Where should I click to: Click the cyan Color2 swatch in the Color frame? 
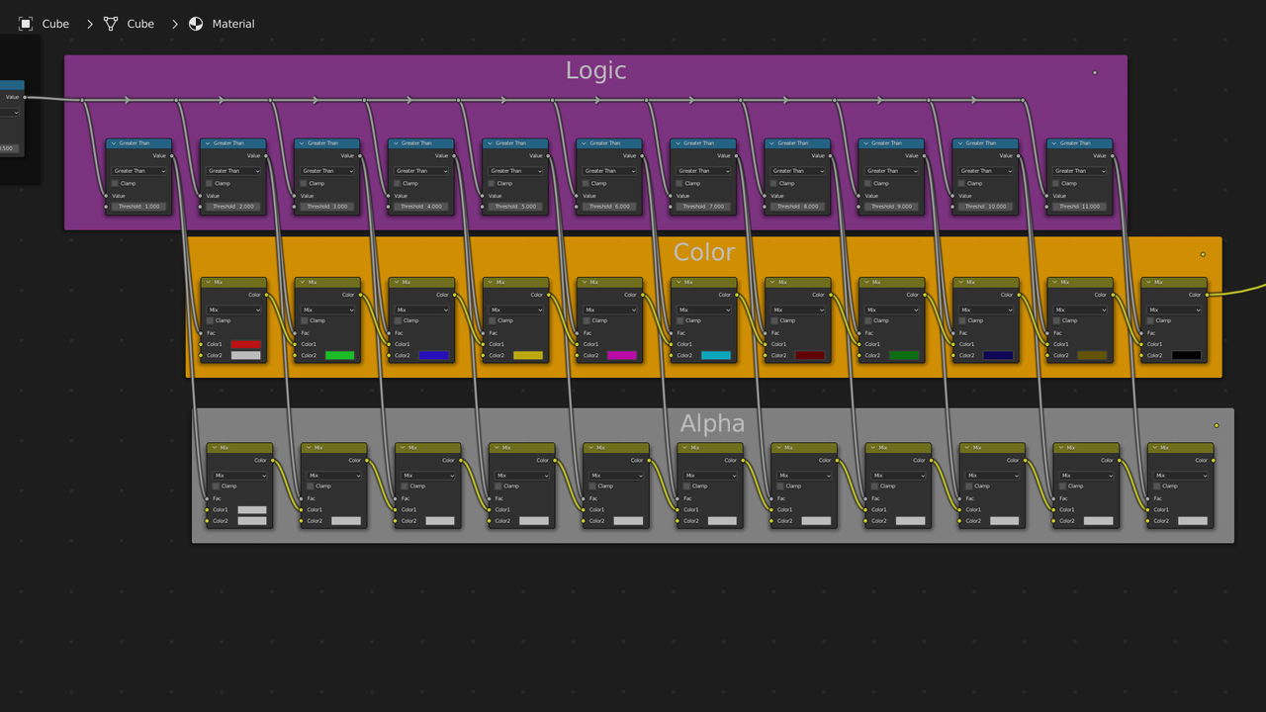click(x=714, y=355)
